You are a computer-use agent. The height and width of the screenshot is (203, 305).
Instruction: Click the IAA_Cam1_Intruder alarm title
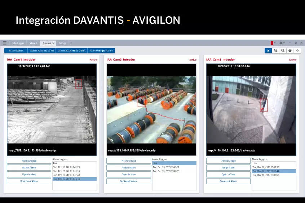(x=21, y=60)
